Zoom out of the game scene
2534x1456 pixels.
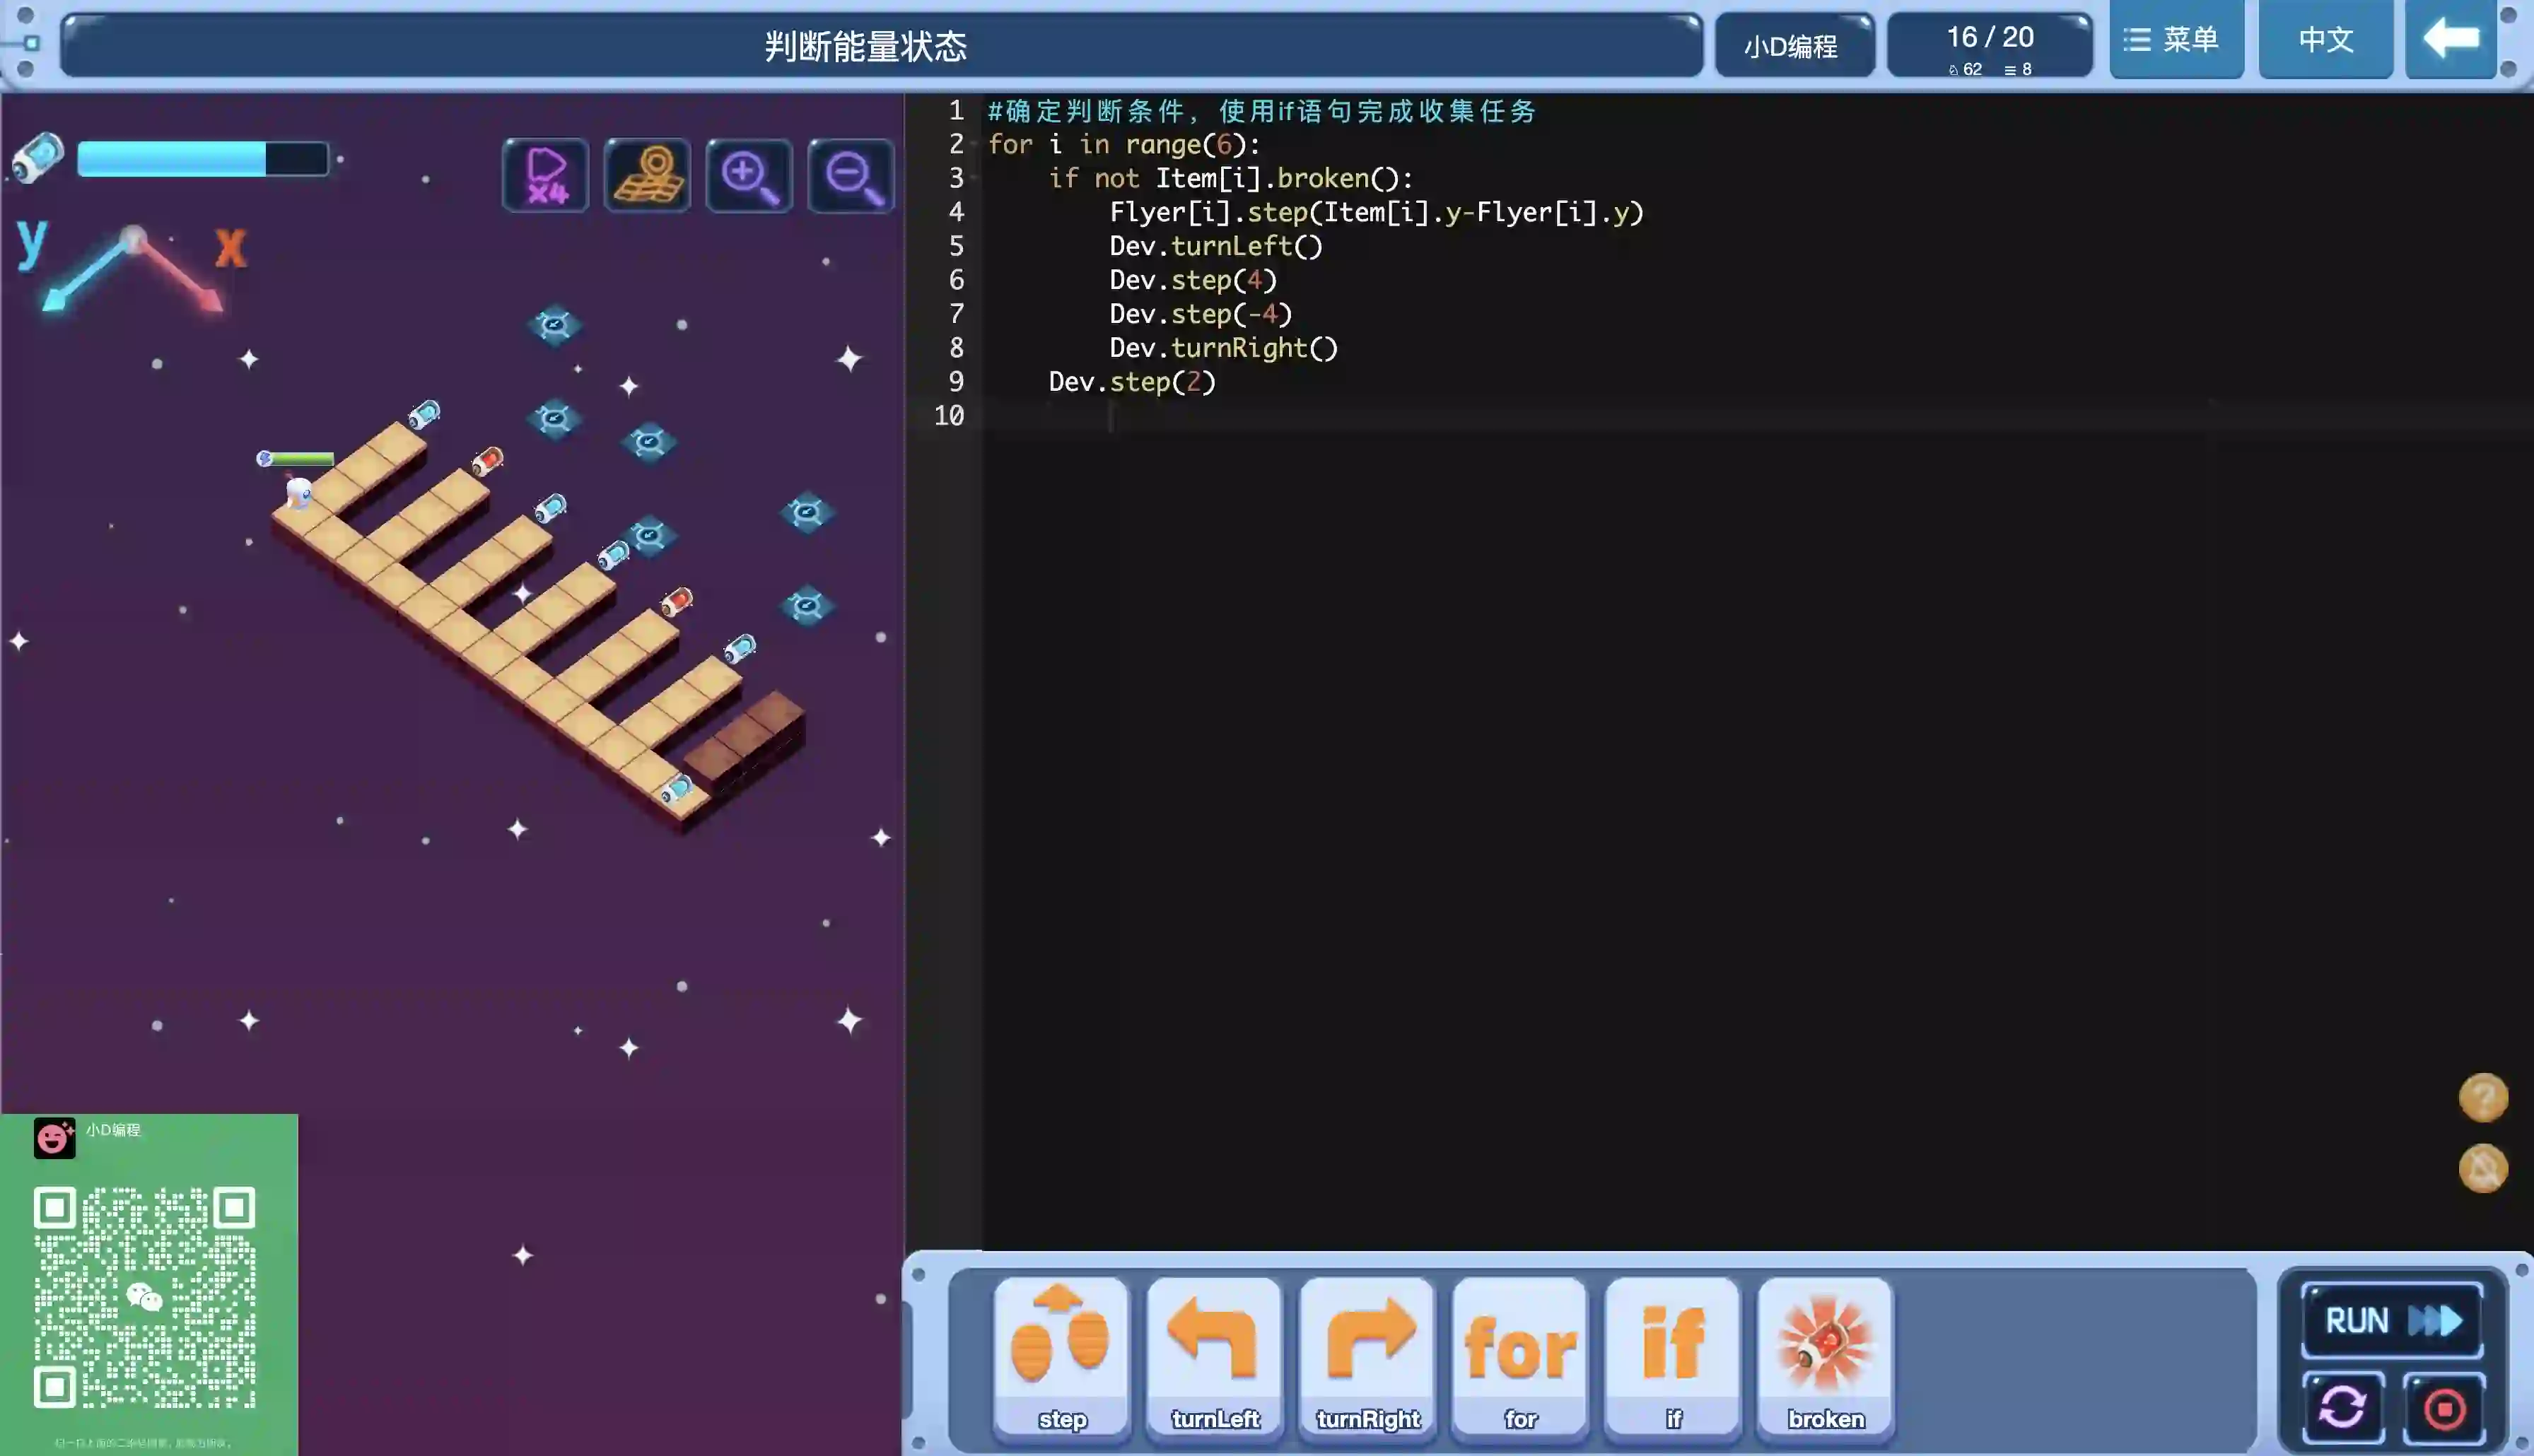tap(851, 176)
